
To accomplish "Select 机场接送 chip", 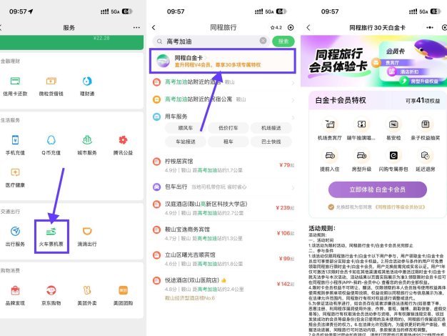I will [x=271, y=128].
